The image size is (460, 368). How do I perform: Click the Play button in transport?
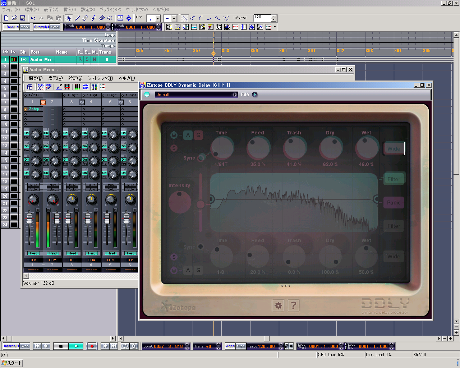pos(76,346)
